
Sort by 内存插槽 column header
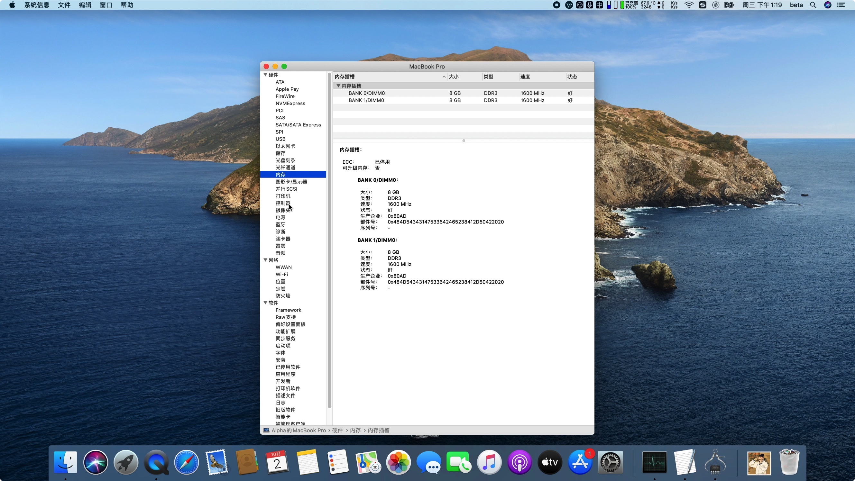[x=390, y=77]
